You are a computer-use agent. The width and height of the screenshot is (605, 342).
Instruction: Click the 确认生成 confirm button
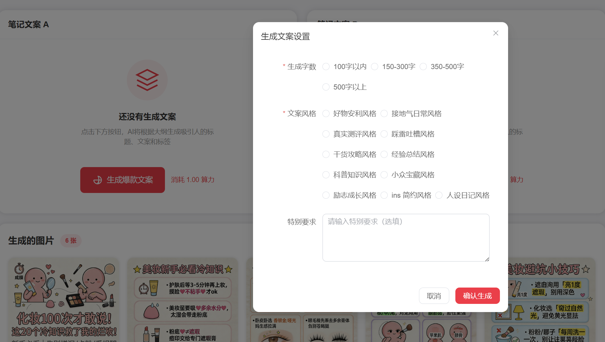(x=477, y=296)
